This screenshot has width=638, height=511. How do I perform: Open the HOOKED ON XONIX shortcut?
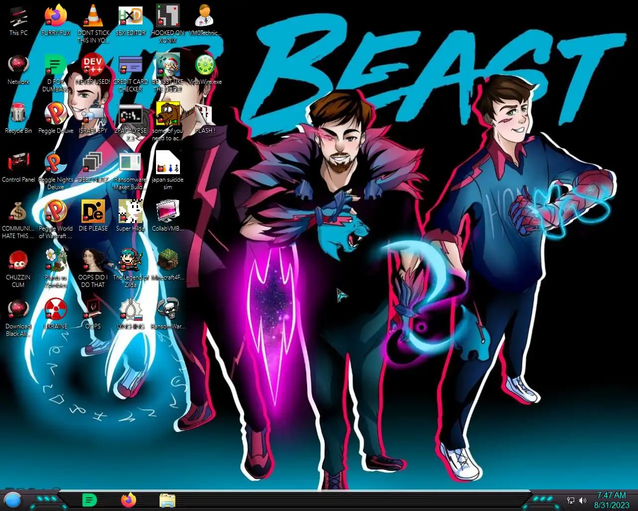(x=168, y=24)
